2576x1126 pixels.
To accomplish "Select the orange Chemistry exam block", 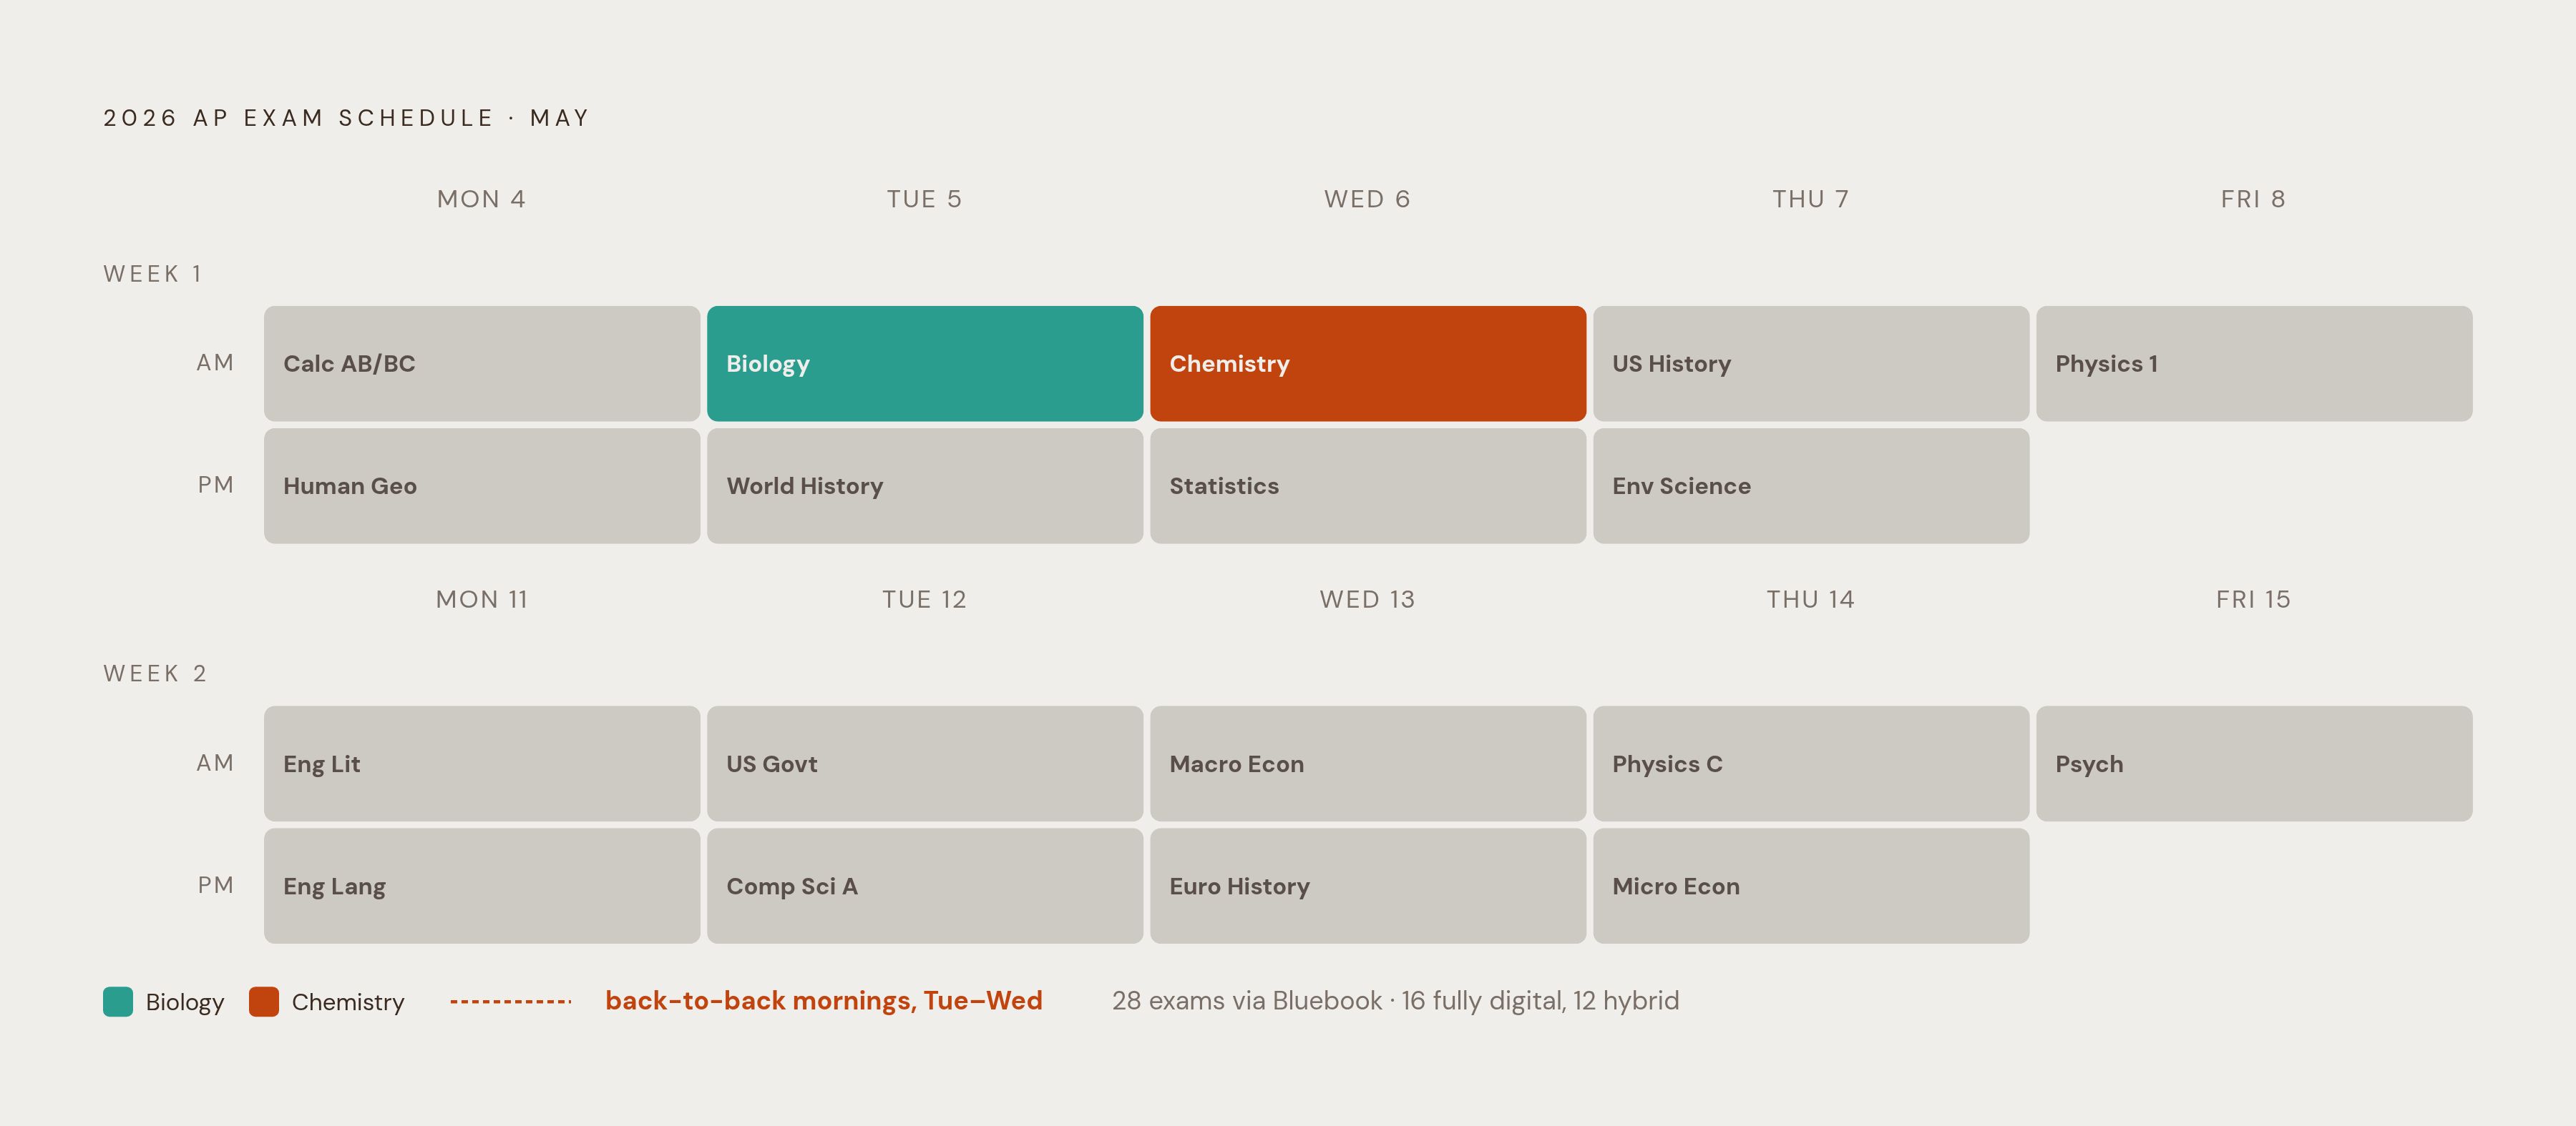I will (1368, 364).
